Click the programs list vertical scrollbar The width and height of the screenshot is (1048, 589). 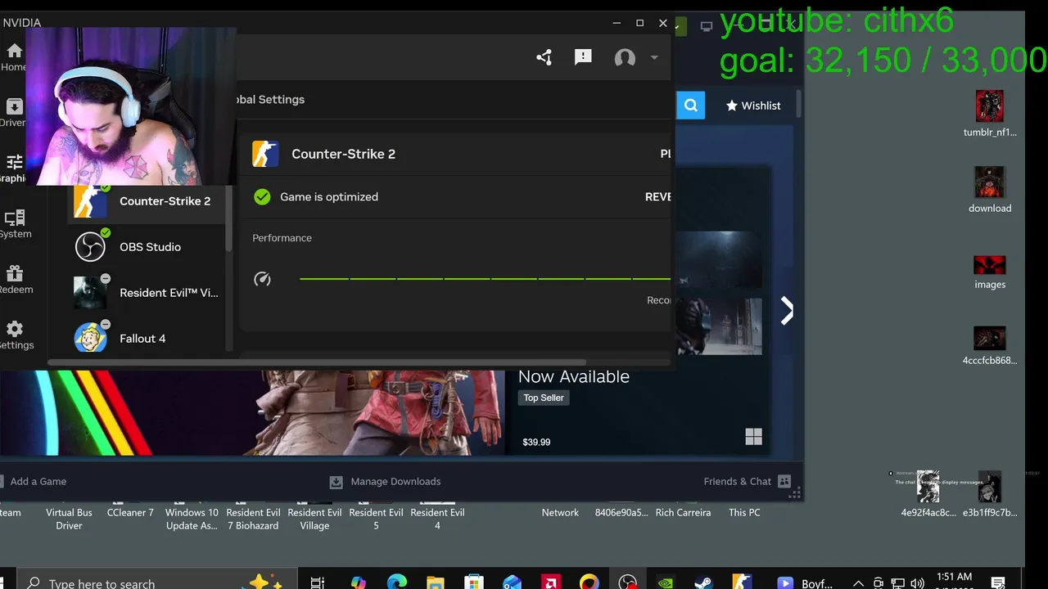coord(229,219)
